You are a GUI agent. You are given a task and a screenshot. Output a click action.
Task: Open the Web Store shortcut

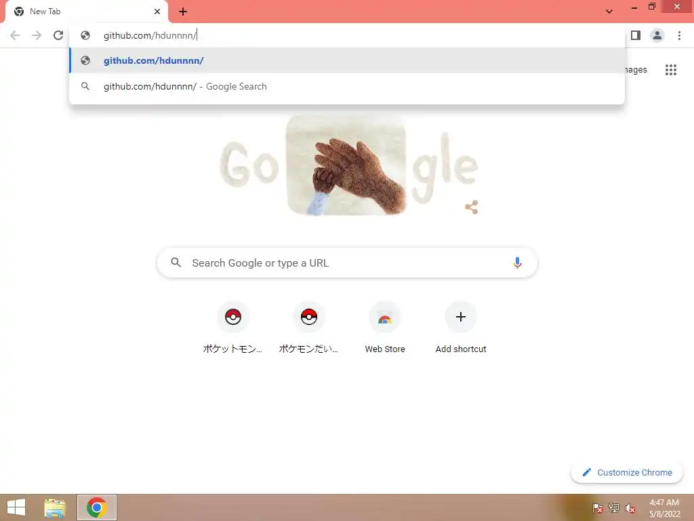click(x=385, y=329)
